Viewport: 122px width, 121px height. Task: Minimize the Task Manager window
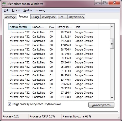click(98, 3)
